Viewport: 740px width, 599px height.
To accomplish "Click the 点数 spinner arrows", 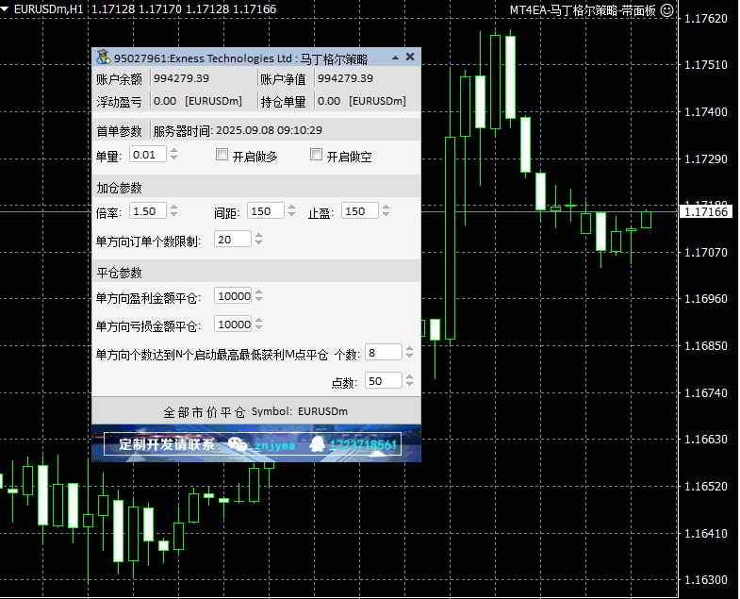I will pos(409,381).
